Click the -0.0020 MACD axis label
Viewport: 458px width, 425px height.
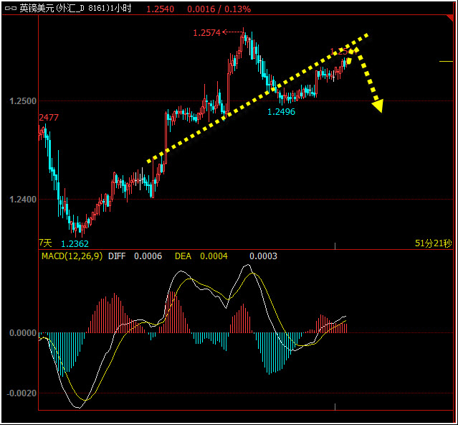(22, 393)
